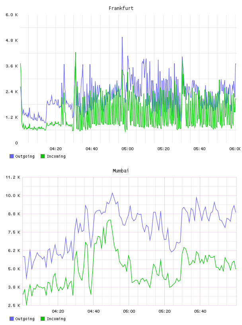Click the 05:40 time label in Frankfurt

199,149
